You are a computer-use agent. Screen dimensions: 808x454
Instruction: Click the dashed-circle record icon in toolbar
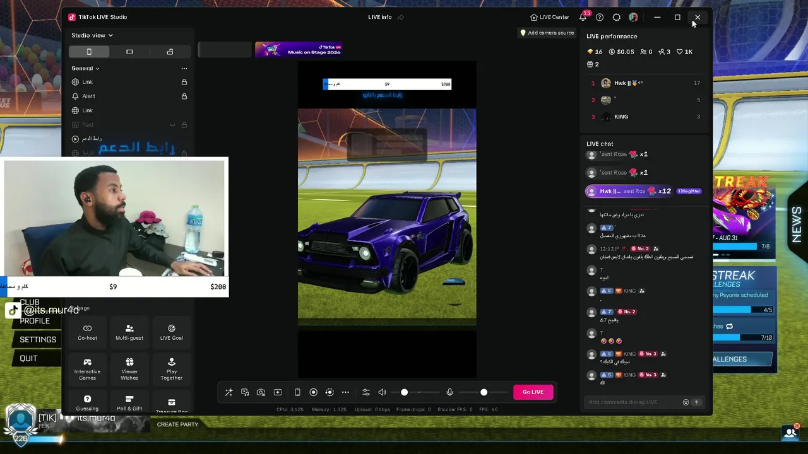(330, 392)
